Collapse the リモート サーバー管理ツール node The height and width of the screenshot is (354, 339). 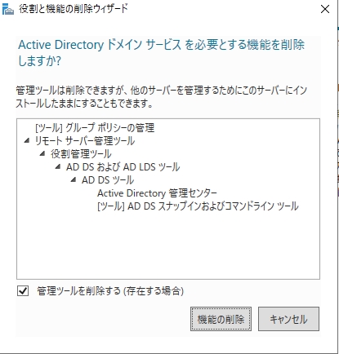coord(27,140)
